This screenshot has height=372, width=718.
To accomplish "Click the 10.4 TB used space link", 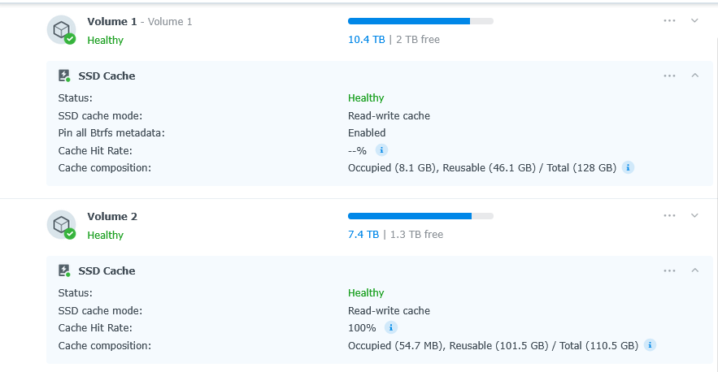I will [x=366, y=39].
